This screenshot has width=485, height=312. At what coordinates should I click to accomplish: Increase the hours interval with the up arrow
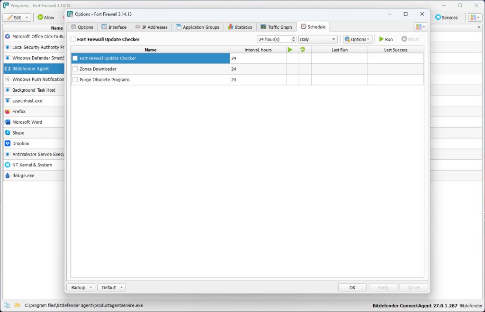tap(294, 38)
